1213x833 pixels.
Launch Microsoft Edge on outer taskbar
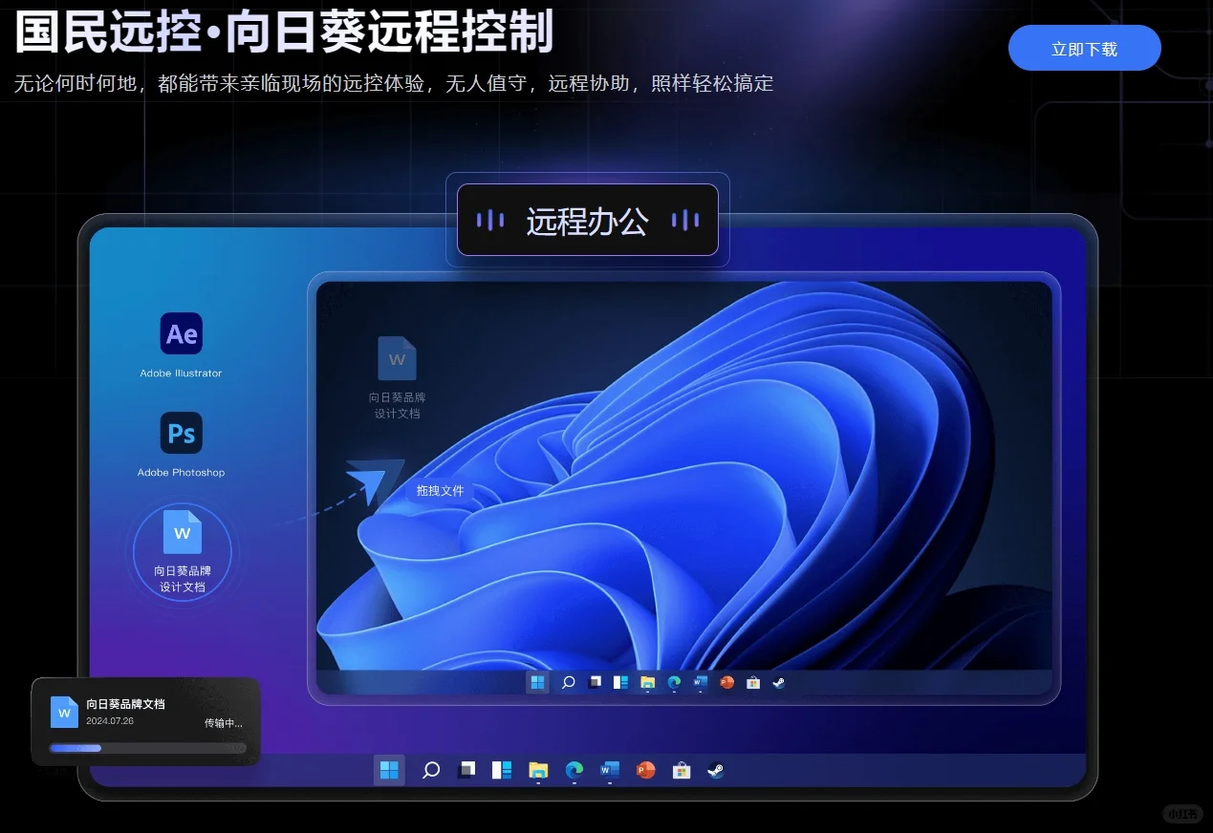coord(574,770)
